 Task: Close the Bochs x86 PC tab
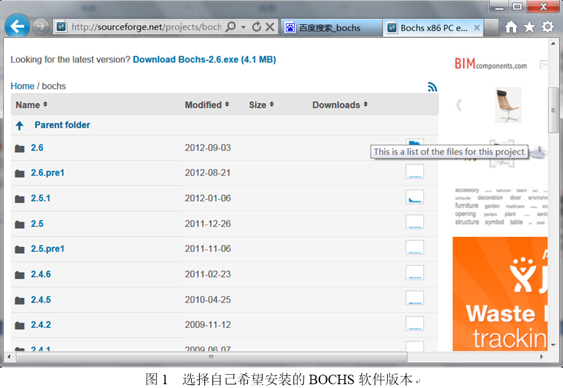(477, 28)
